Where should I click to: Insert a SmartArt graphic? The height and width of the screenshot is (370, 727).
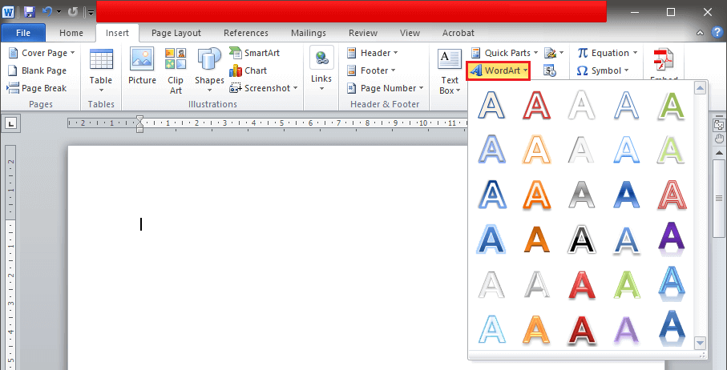[x=255, y=53]
